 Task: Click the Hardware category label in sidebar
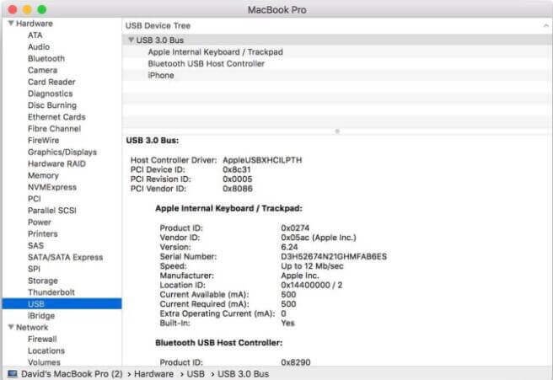[35, 24]
